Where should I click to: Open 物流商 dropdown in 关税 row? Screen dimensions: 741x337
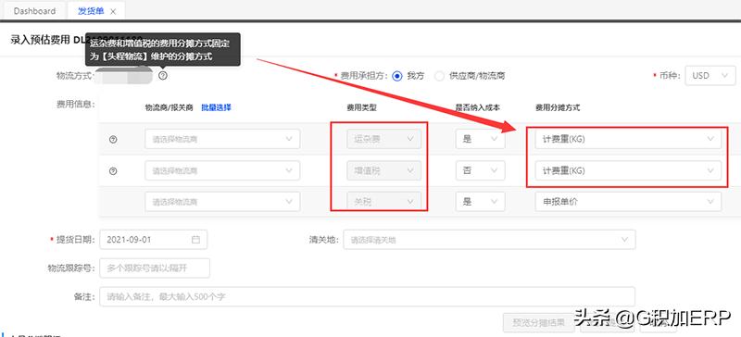222,202
